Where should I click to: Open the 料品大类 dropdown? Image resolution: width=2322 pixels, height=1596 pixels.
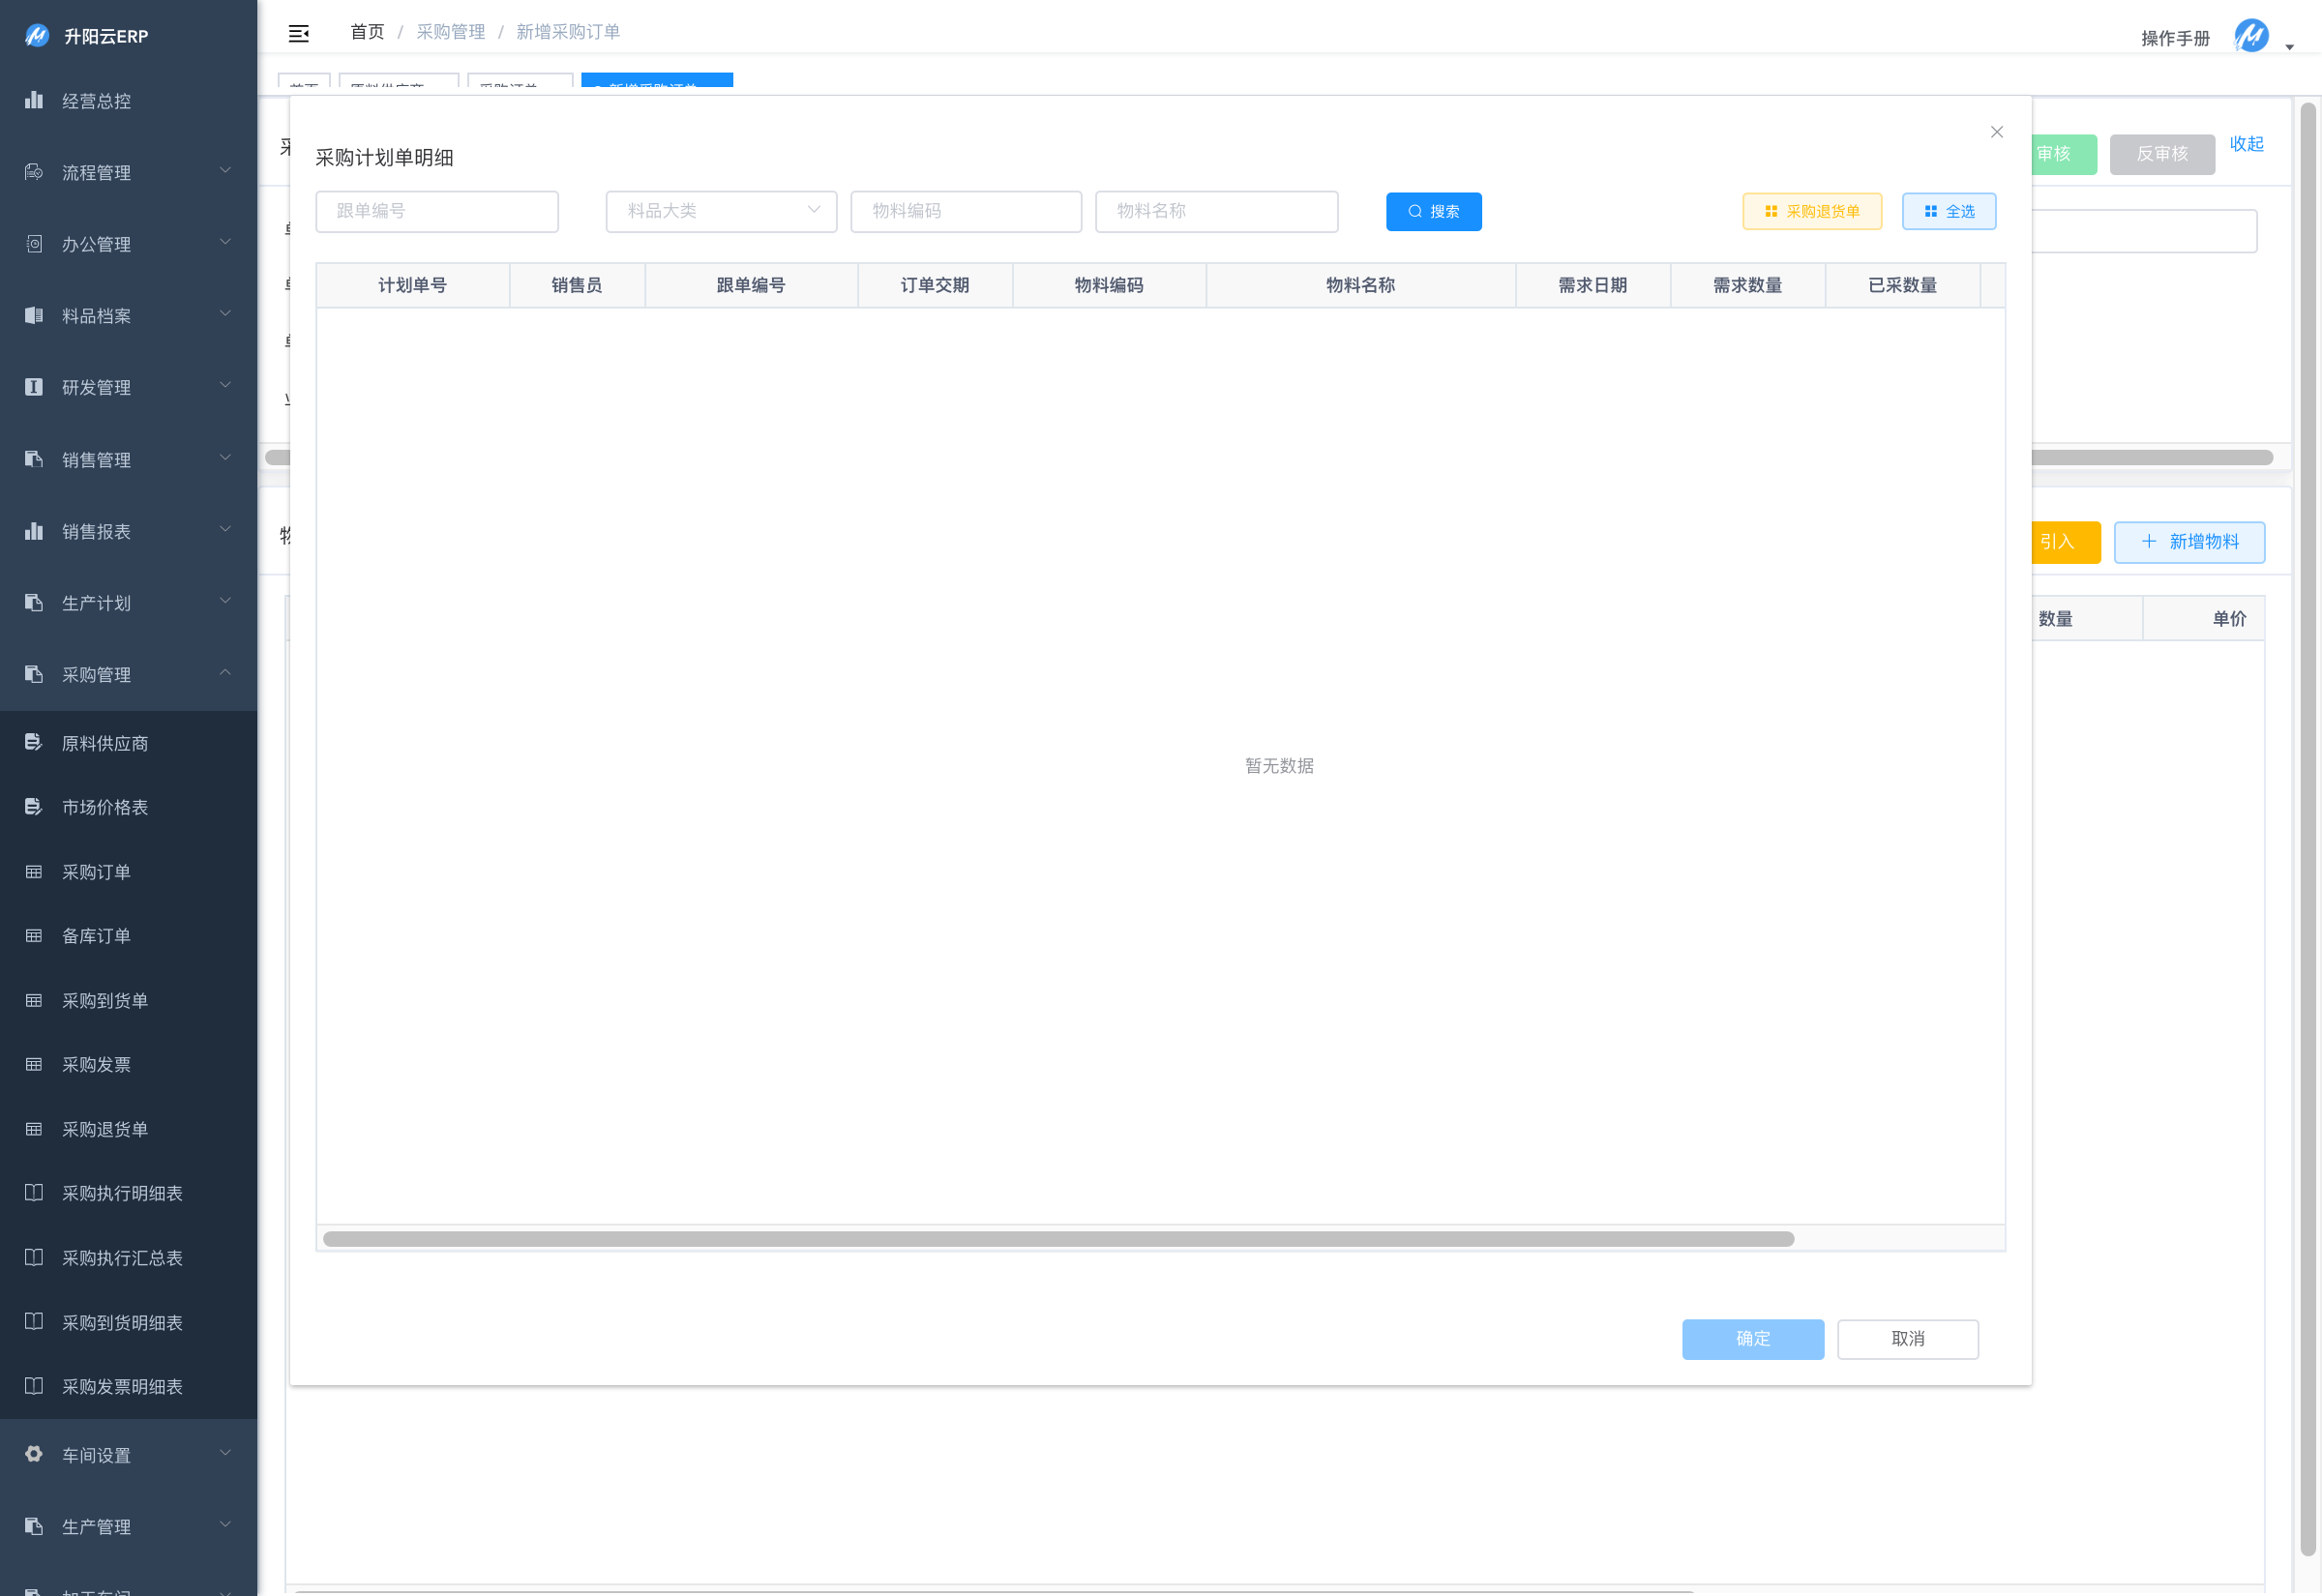[720, 211]
